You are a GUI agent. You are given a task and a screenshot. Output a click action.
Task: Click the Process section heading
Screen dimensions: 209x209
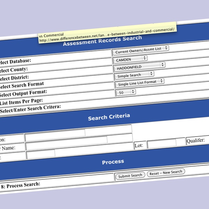pyautogui.click(x=113, y=162)
